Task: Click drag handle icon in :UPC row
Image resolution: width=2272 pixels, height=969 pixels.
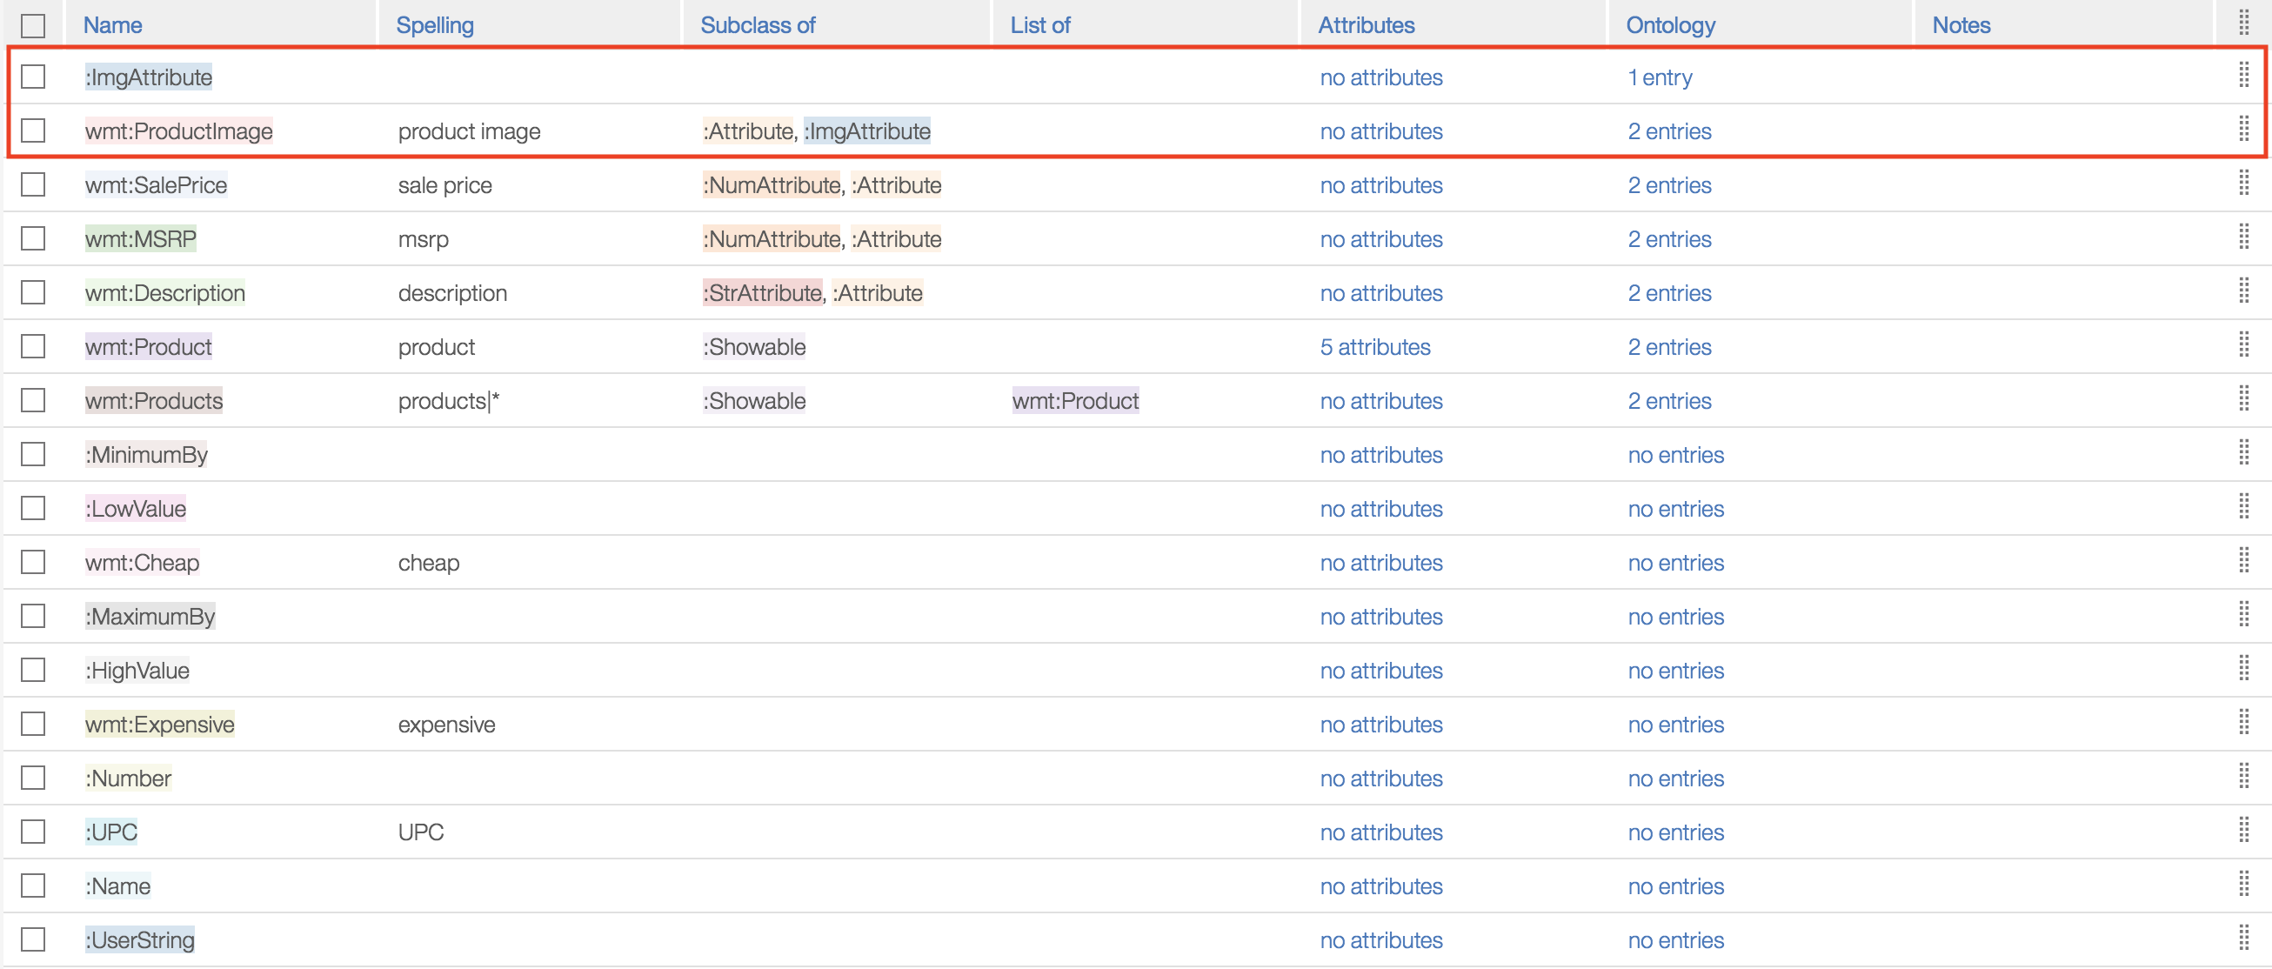Action: pyautogui.click(x=2243, y=831)
